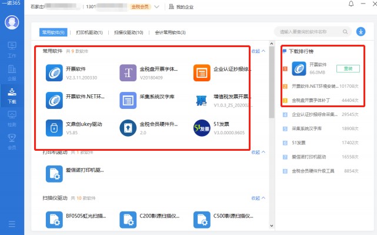Click the hamburger menu at the sidebar bottom
377x235 pixels.
coord(12,224)
